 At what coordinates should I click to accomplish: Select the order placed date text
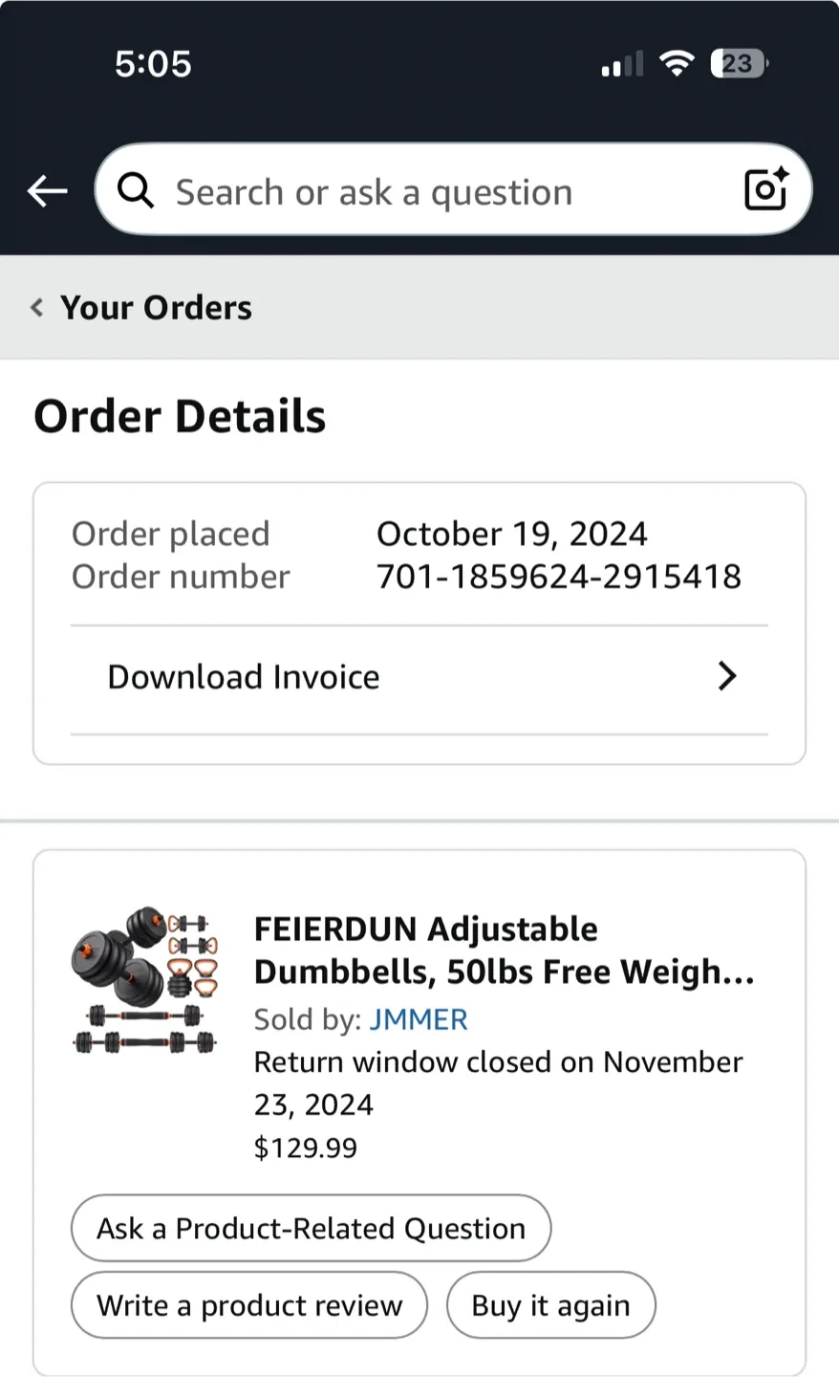coord(512,533)
